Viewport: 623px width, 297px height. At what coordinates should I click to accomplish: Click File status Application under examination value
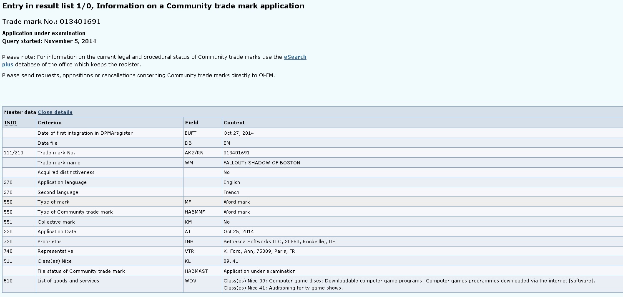click(259, 271)
